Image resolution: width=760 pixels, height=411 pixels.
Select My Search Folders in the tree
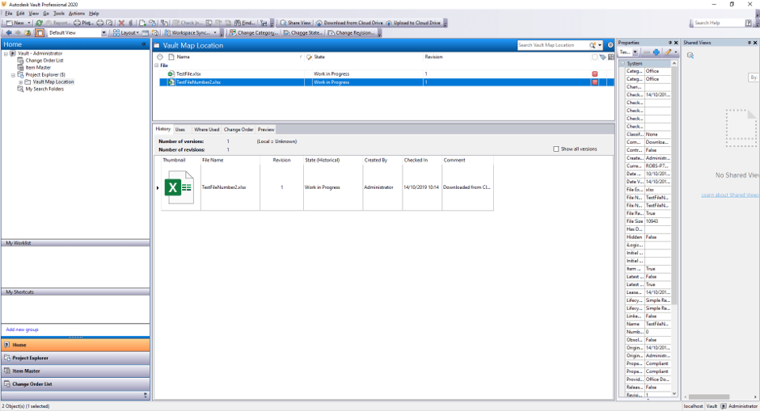44,89
